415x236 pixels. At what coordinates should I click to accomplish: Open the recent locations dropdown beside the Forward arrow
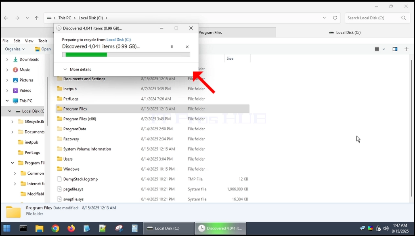click(27, 18)
